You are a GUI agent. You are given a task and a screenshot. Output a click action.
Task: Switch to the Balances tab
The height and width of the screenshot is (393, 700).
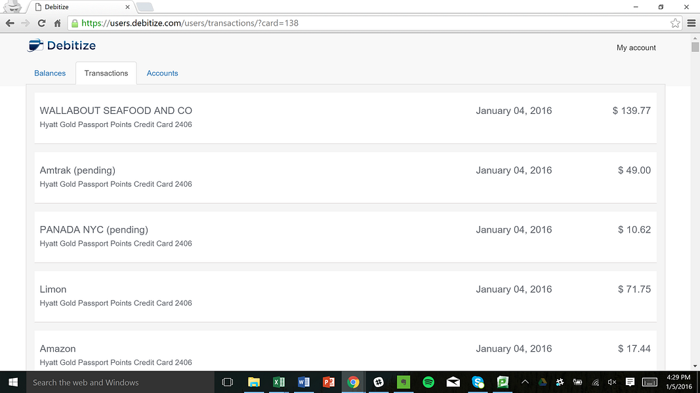point(50,73)
